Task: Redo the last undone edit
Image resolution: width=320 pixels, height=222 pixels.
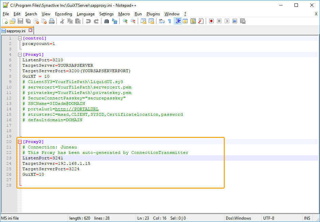Action: [x=96, y=21]
